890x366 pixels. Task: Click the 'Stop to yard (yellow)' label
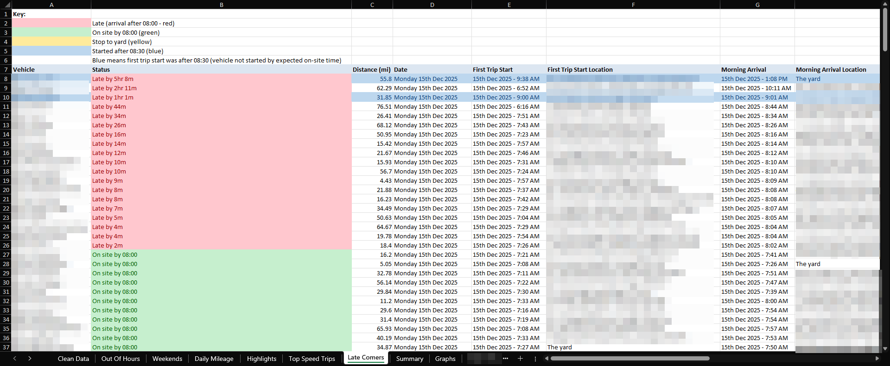(122, 42)
